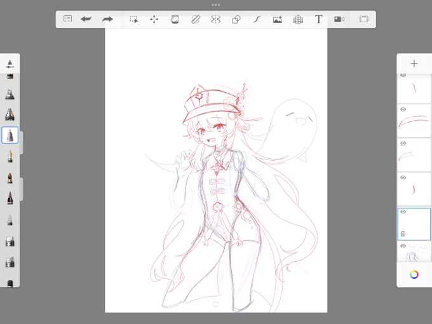Pick the gold fountain nib brush

click(10, 156)
